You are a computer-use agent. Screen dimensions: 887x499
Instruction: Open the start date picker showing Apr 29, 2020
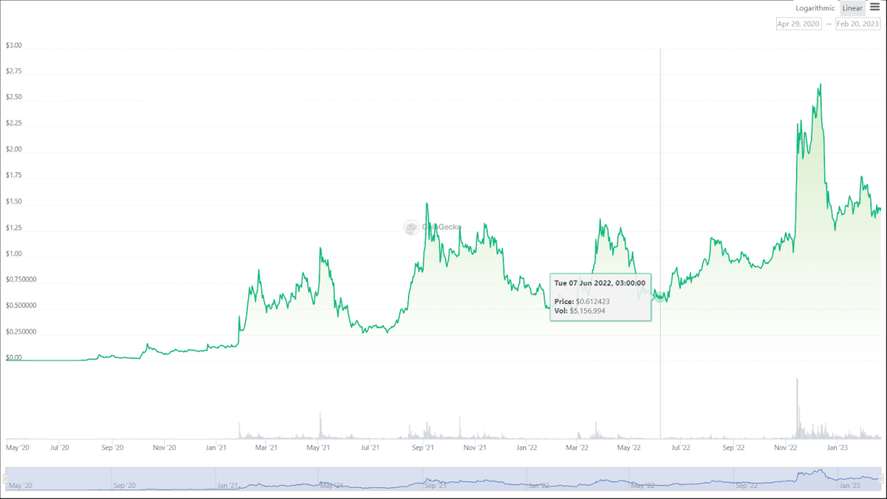[798, 23]
